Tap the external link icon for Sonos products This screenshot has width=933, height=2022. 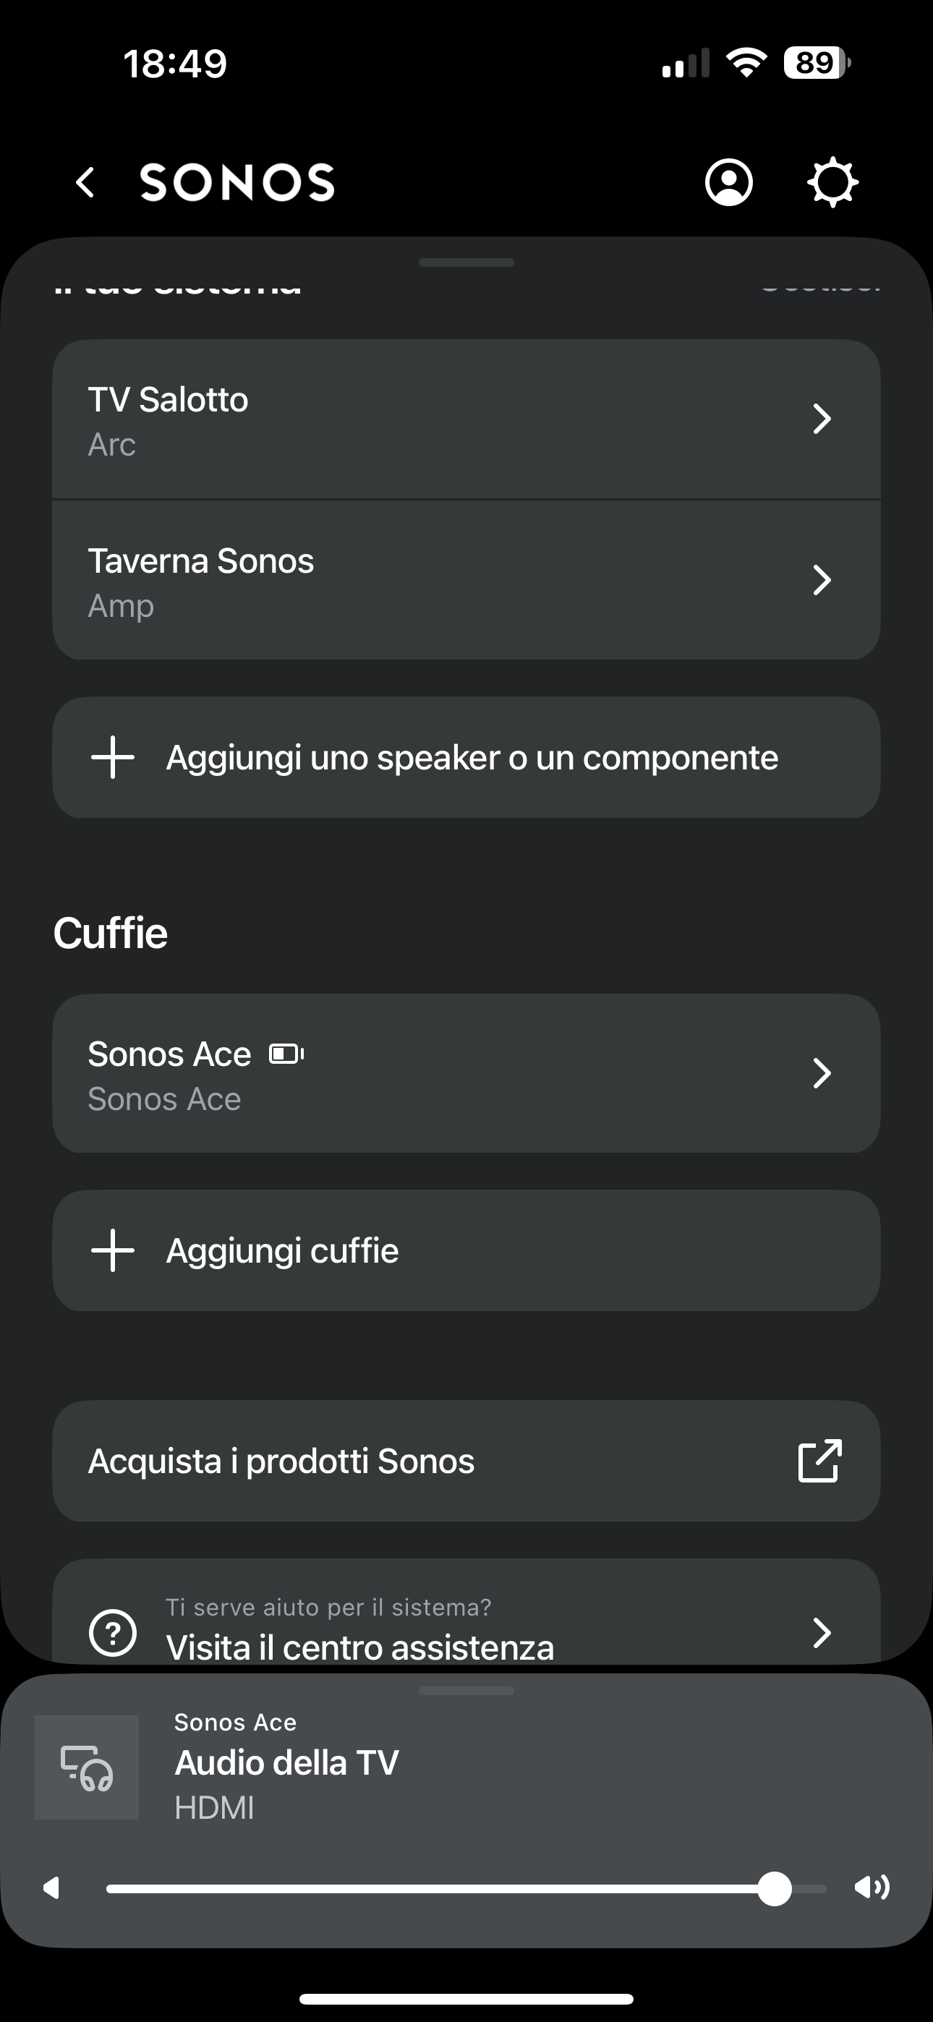pos(820,1461)
